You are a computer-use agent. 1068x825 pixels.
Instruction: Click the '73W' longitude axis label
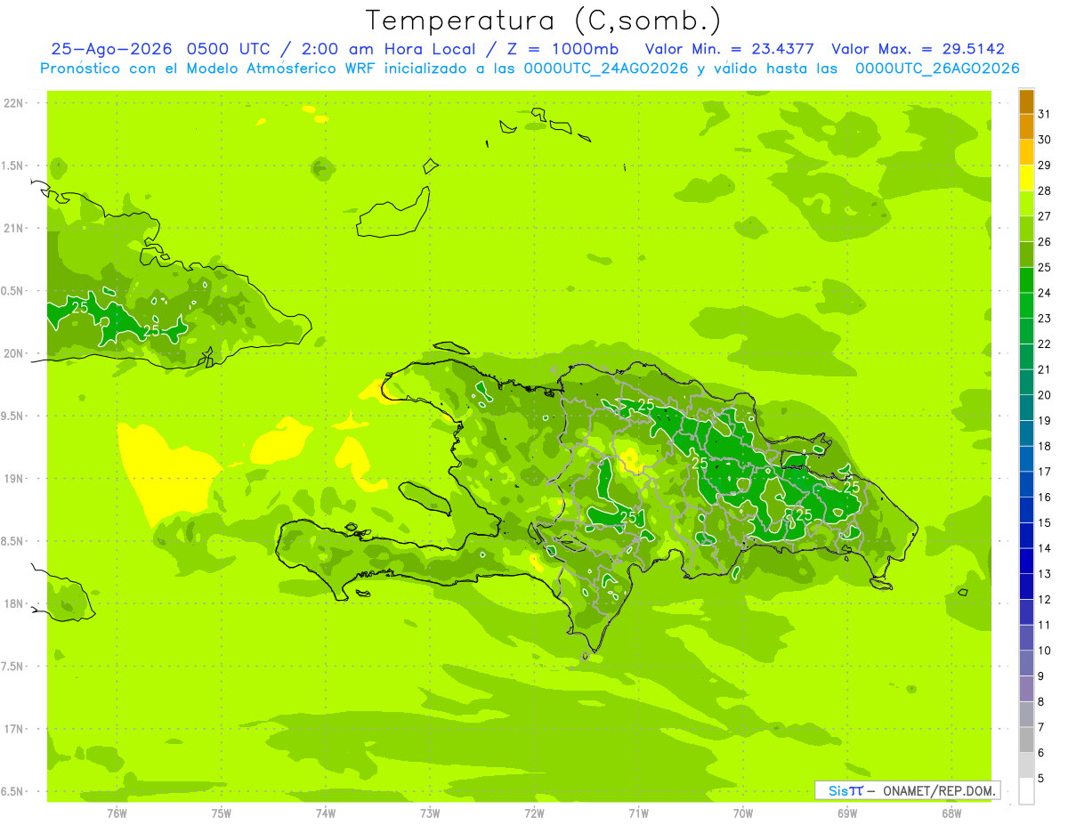click(430, 813)
